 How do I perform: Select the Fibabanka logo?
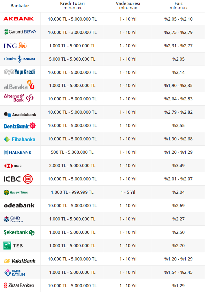pos(19,139)
